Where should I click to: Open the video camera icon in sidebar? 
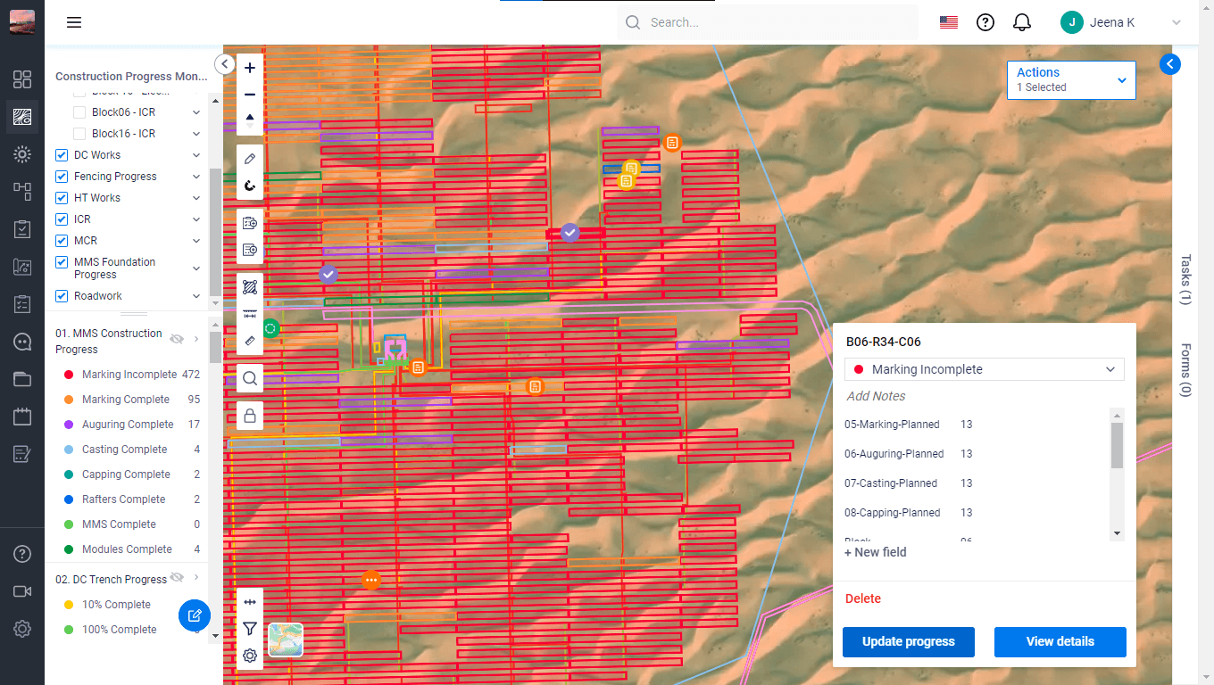point(22,591)
